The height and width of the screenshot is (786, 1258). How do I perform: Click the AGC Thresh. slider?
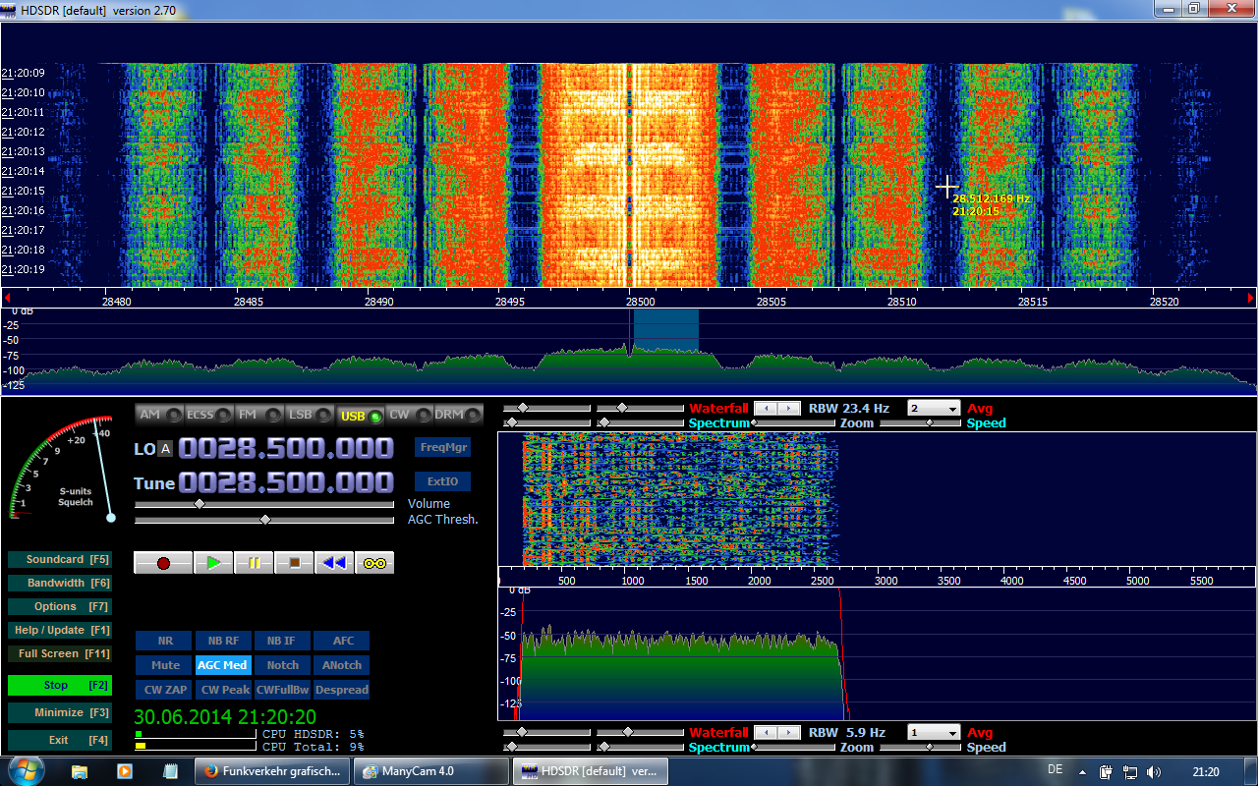[x=265, y=519]
